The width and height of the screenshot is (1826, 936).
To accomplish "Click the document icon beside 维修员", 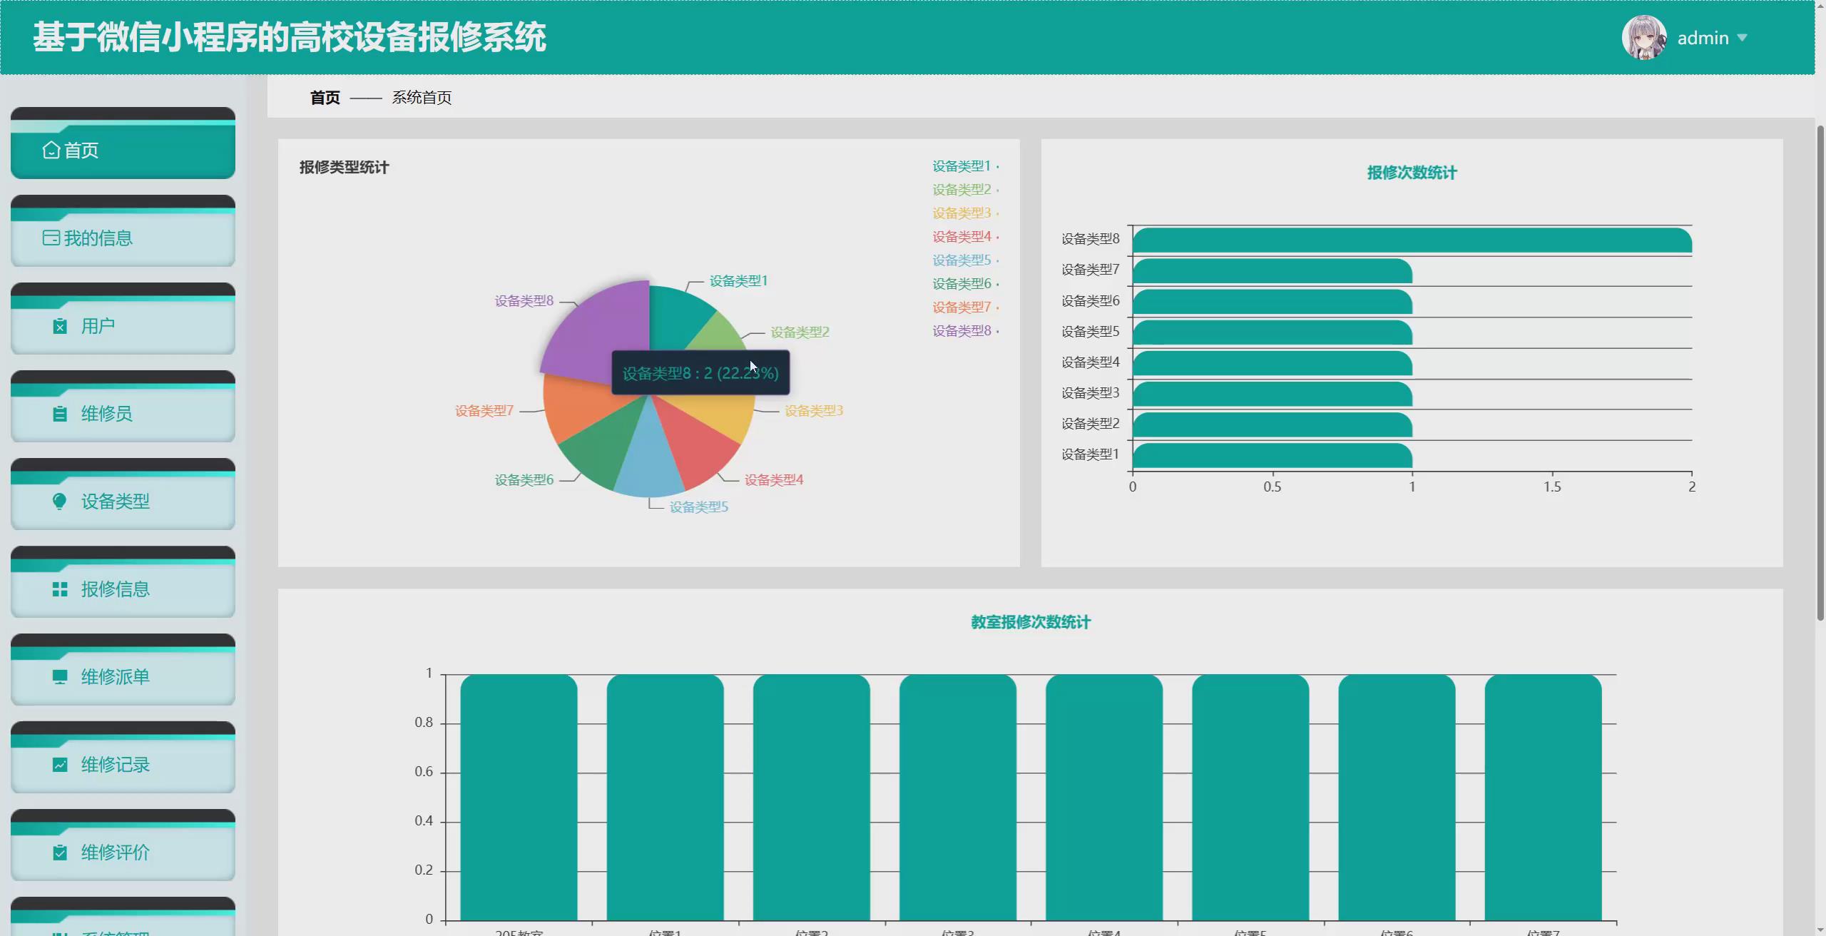I will click(60, 414).
